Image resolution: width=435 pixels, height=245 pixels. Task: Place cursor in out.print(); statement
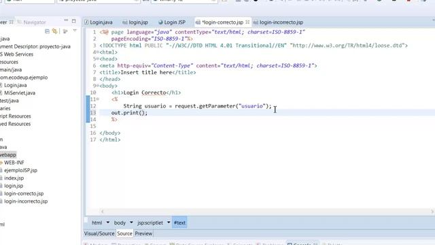[129, 113]
